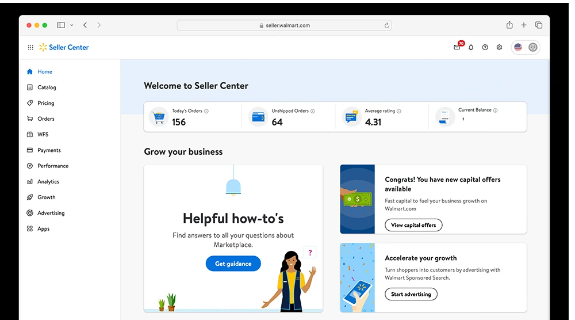Click the Apps icon in sidebar
Viewport: 575px width, 320px height.
tap(30, 228)
